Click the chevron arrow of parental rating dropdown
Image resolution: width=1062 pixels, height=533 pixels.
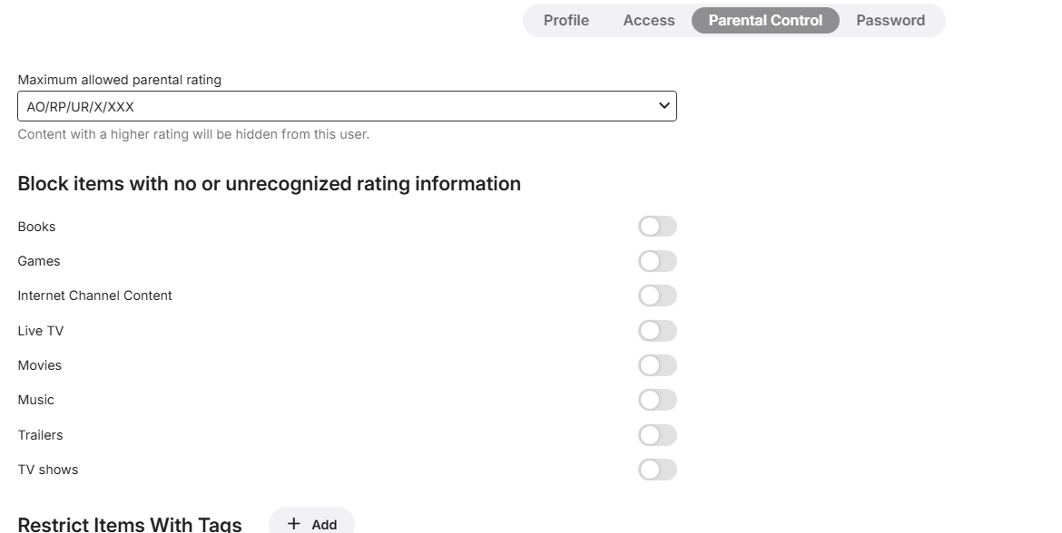tap(664, 106)
